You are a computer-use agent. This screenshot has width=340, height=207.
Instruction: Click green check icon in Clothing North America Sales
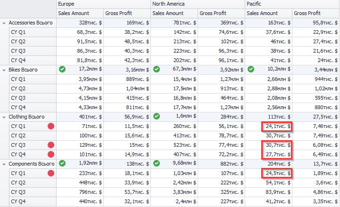point(157,116)
